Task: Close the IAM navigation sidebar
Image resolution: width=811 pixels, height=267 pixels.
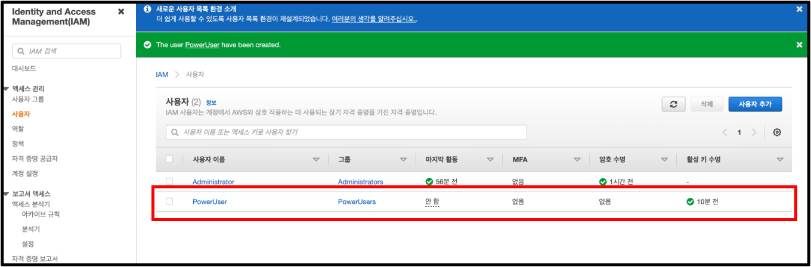Action: [121, 11]
